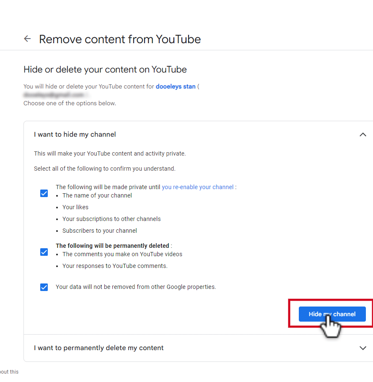Click 'Hide or delete your content' heading
Screen dimensions: 373x382
[105, 70]
